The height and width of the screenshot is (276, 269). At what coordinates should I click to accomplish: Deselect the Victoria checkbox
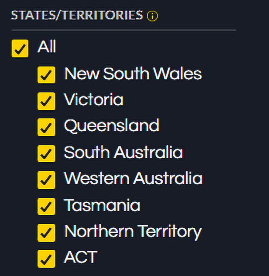tap(46, 101)
